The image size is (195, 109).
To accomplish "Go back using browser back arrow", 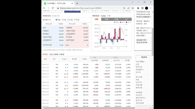I will 44,8.
